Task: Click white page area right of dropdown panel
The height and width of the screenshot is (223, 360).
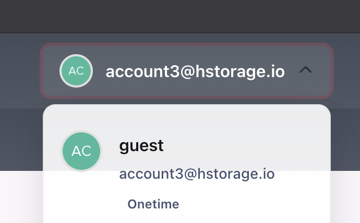Action: (x=345, y=196)
